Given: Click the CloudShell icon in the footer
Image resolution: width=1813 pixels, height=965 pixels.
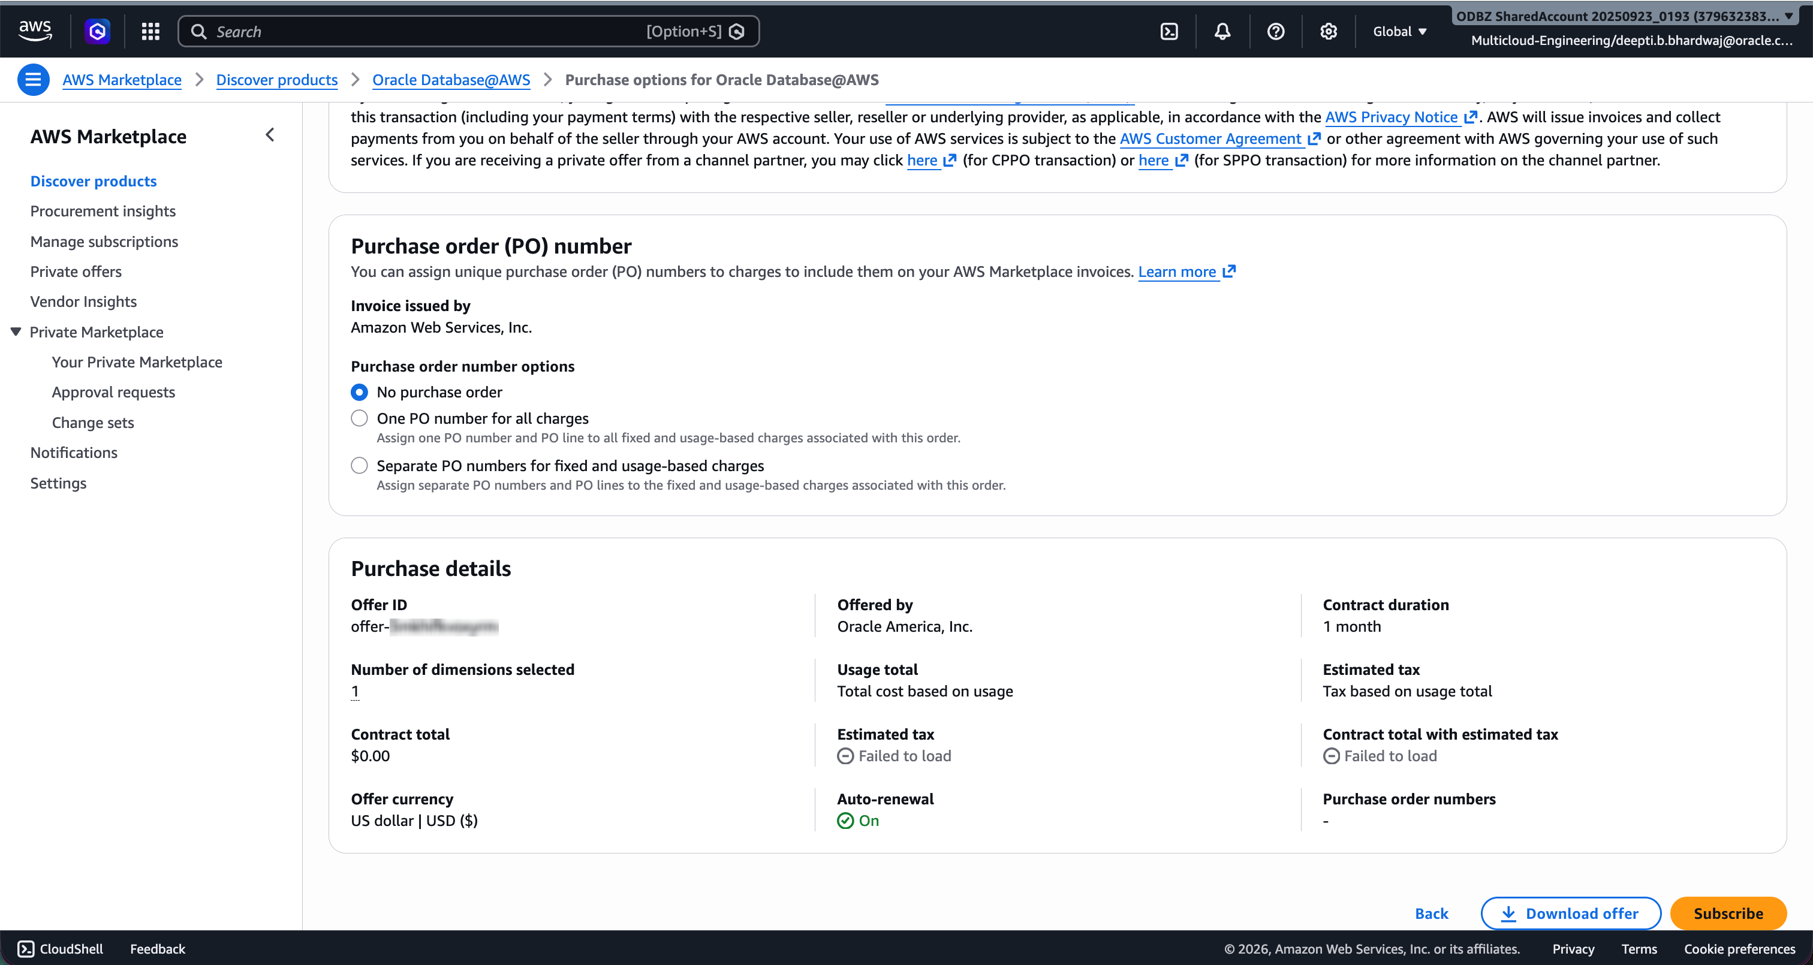Looking at the screenshot, I should tap(26, 949).
